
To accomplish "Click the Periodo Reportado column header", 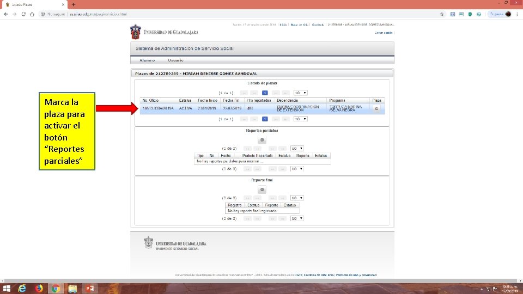I will pyautogui.click(x=258, y=156).
